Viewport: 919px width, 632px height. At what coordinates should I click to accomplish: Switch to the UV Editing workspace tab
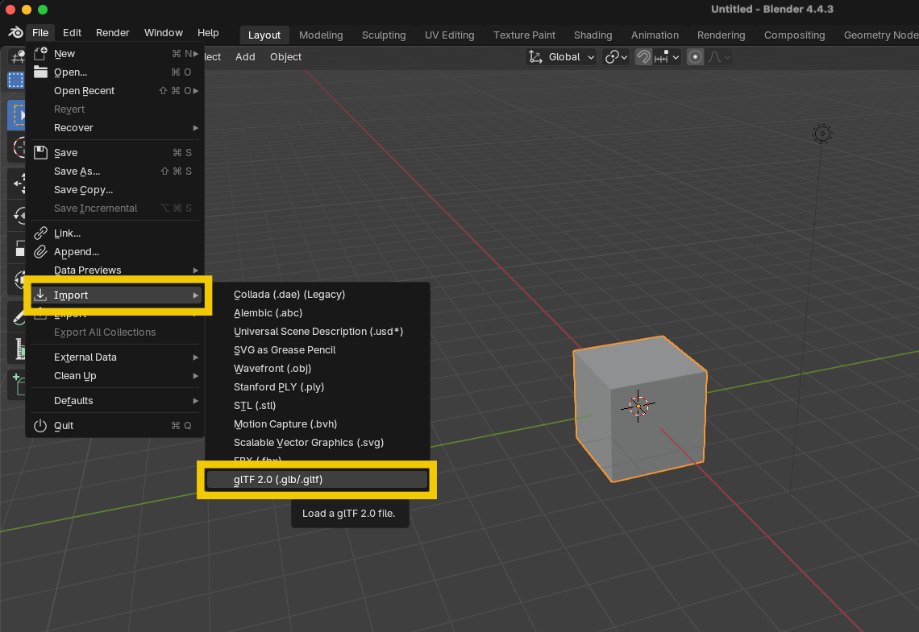coord(450,35)
